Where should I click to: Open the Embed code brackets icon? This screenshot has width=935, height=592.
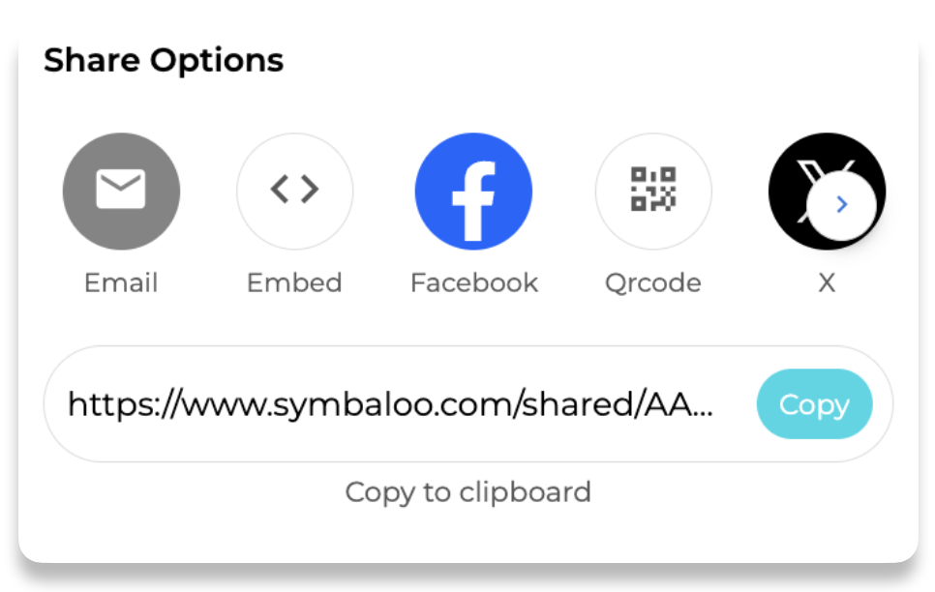click(x=294, y=192)
